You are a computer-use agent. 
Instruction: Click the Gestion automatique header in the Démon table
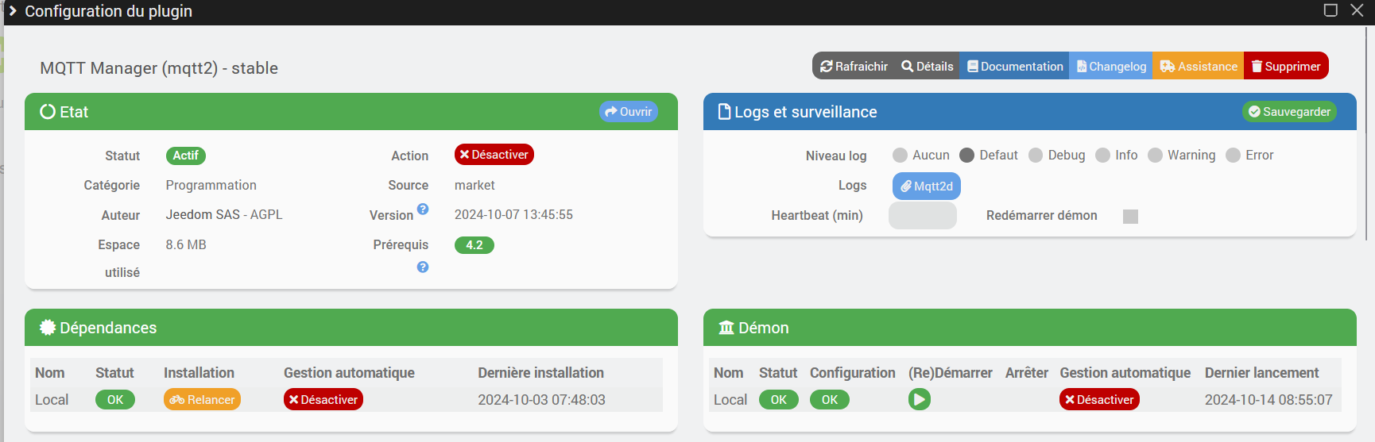(1125, 373)
